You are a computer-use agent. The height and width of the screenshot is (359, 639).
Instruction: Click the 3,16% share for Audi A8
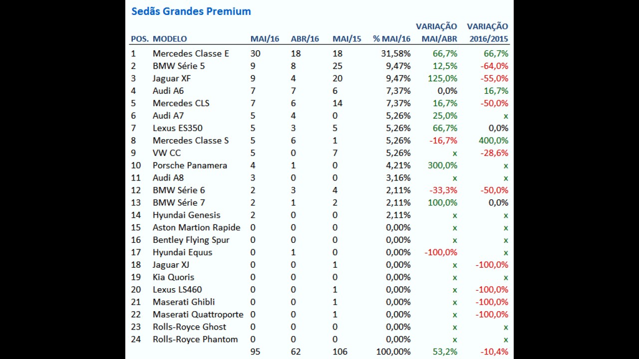(398, 178)
